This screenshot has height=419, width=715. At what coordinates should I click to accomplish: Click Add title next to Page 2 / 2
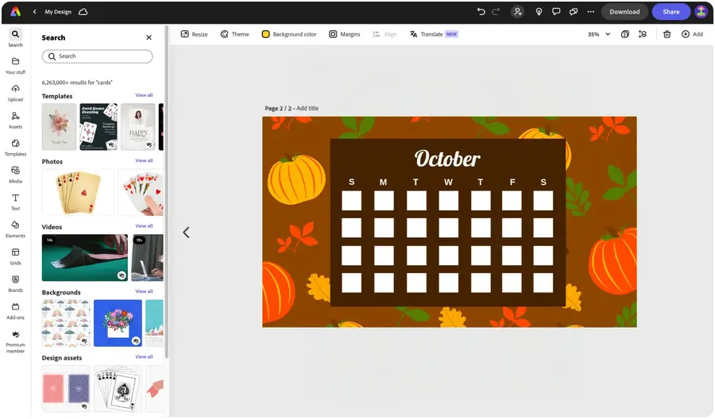[x=307, y=109]
